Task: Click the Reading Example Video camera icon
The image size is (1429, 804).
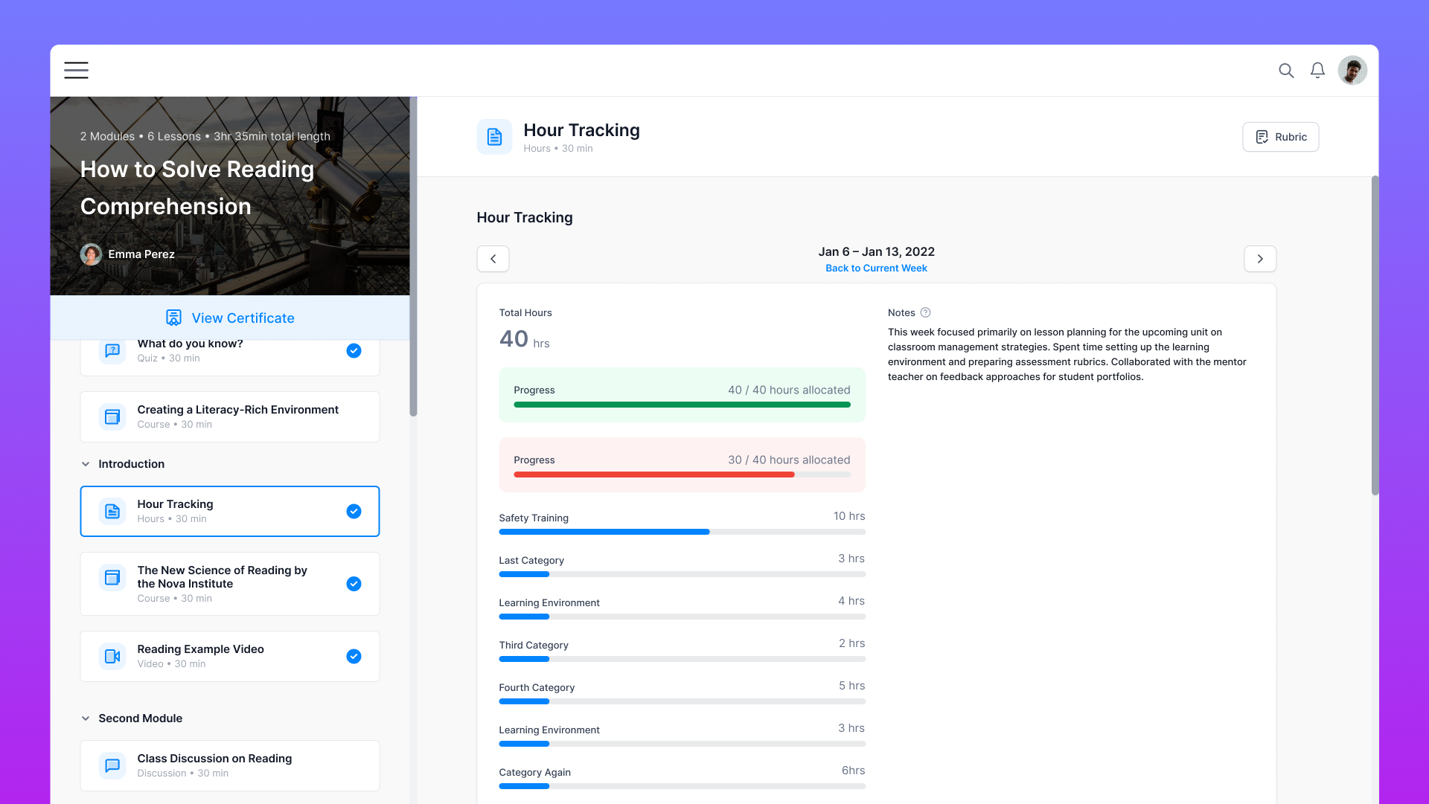Action: [x=112, y=656]
